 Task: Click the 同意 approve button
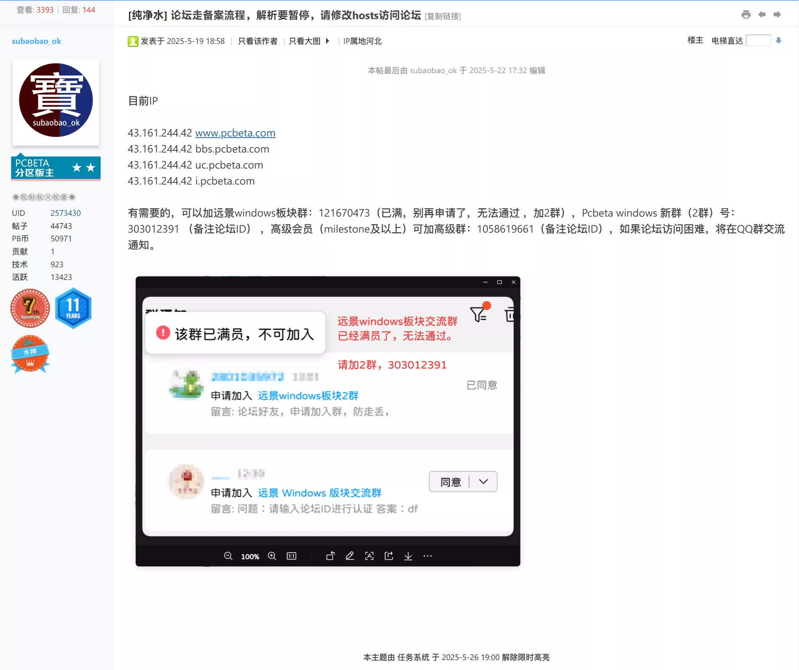pos(450,482)
